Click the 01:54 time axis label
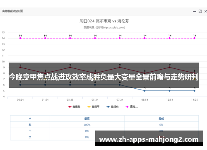Viewport: 207px width, 150px height. pyautogui.click(x=45, y=100)
